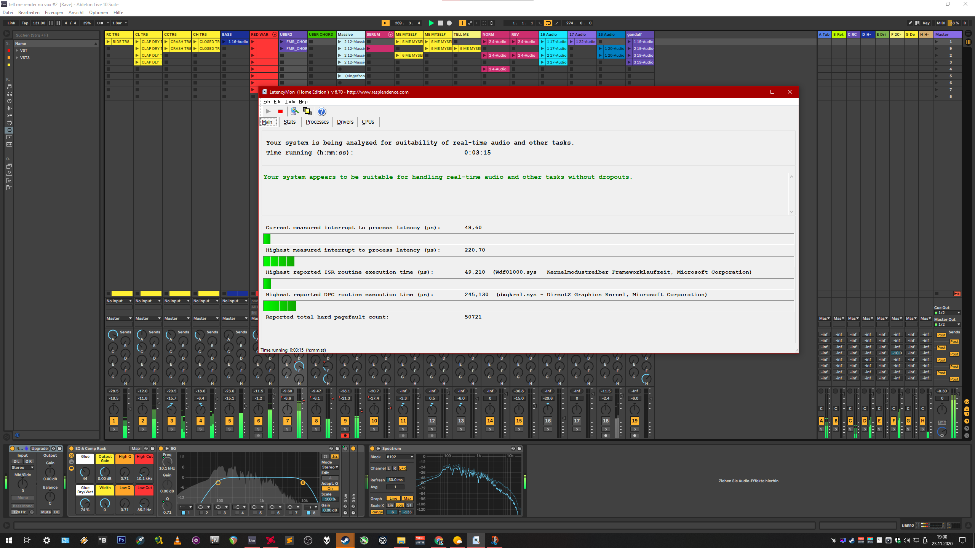
Task: Open the Spectrum Block size 8192 dropdown
Action: pyautogui.click(x=400, y=457)
